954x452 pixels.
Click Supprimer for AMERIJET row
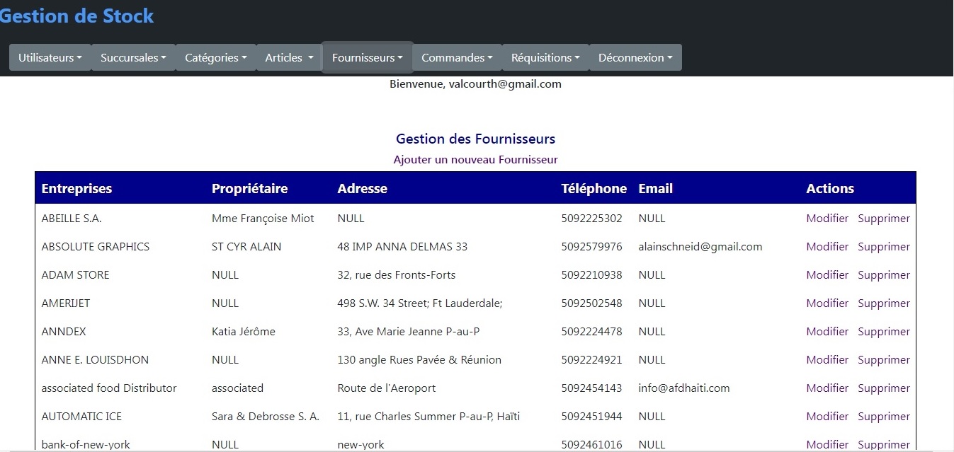(883, 303)
